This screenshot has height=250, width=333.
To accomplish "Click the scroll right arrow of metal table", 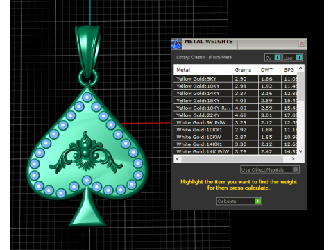I will tap(293, 159).
